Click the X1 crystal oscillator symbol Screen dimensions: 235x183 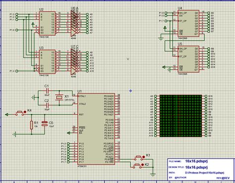[x=59, y=98]
